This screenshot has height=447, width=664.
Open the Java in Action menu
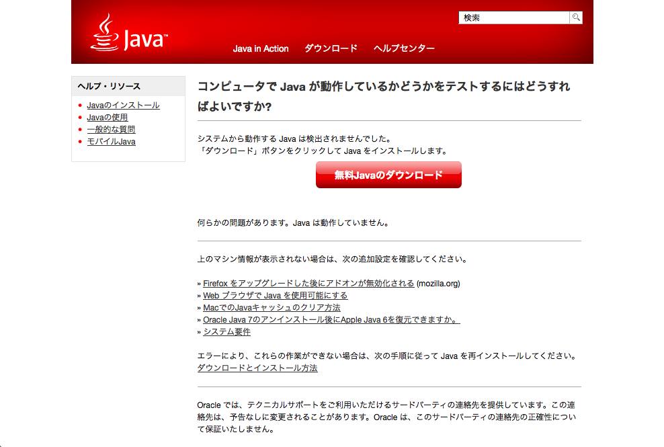(x=261, y=48)
